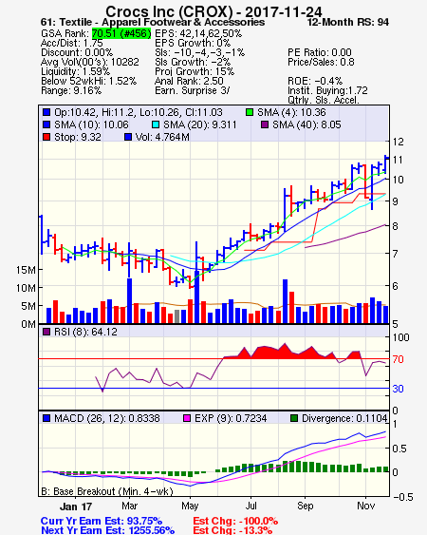This screenshot has height=535, width=427.
Task: Click the ROE: -0.4% text
Action: coord(315,81)
